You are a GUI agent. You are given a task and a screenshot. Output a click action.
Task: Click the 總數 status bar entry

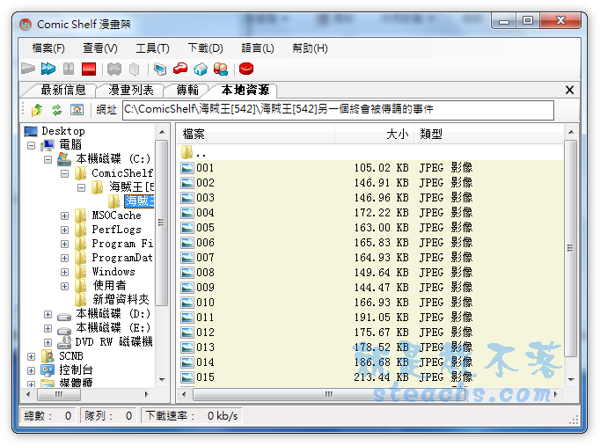48,416
